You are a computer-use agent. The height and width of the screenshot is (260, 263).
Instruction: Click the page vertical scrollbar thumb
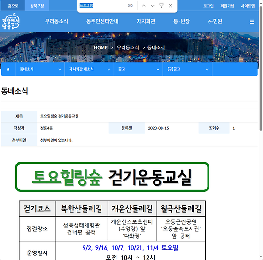(x=261, y=69)
